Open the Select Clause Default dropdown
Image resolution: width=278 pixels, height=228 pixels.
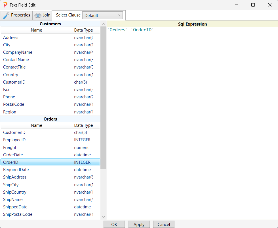click(102, 15)
